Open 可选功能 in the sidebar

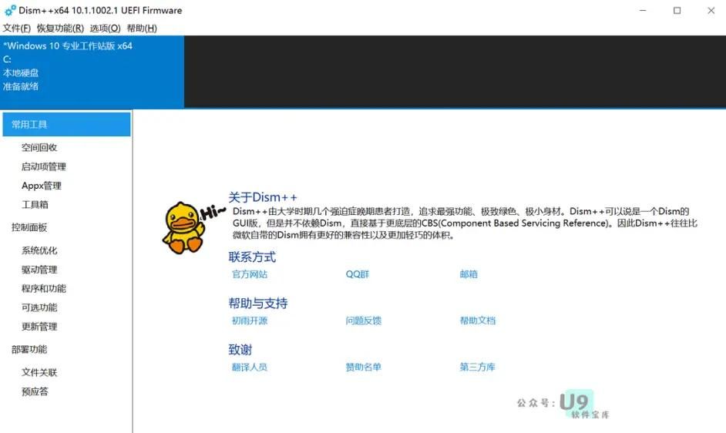point(39,307)
